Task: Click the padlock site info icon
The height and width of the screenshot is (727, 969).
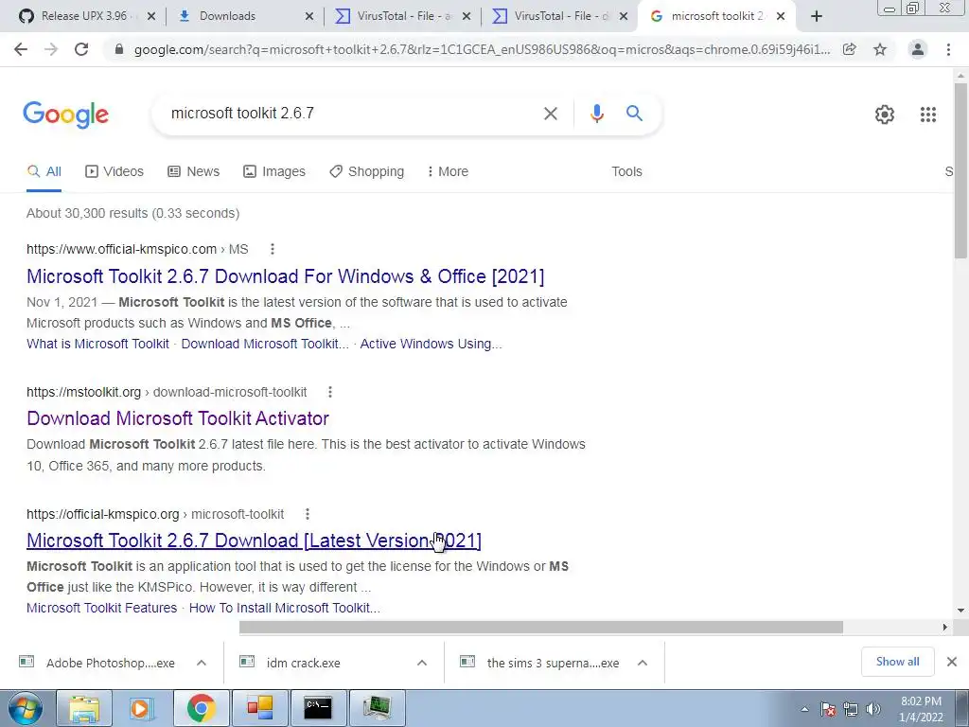Action: tap(119, 49)
